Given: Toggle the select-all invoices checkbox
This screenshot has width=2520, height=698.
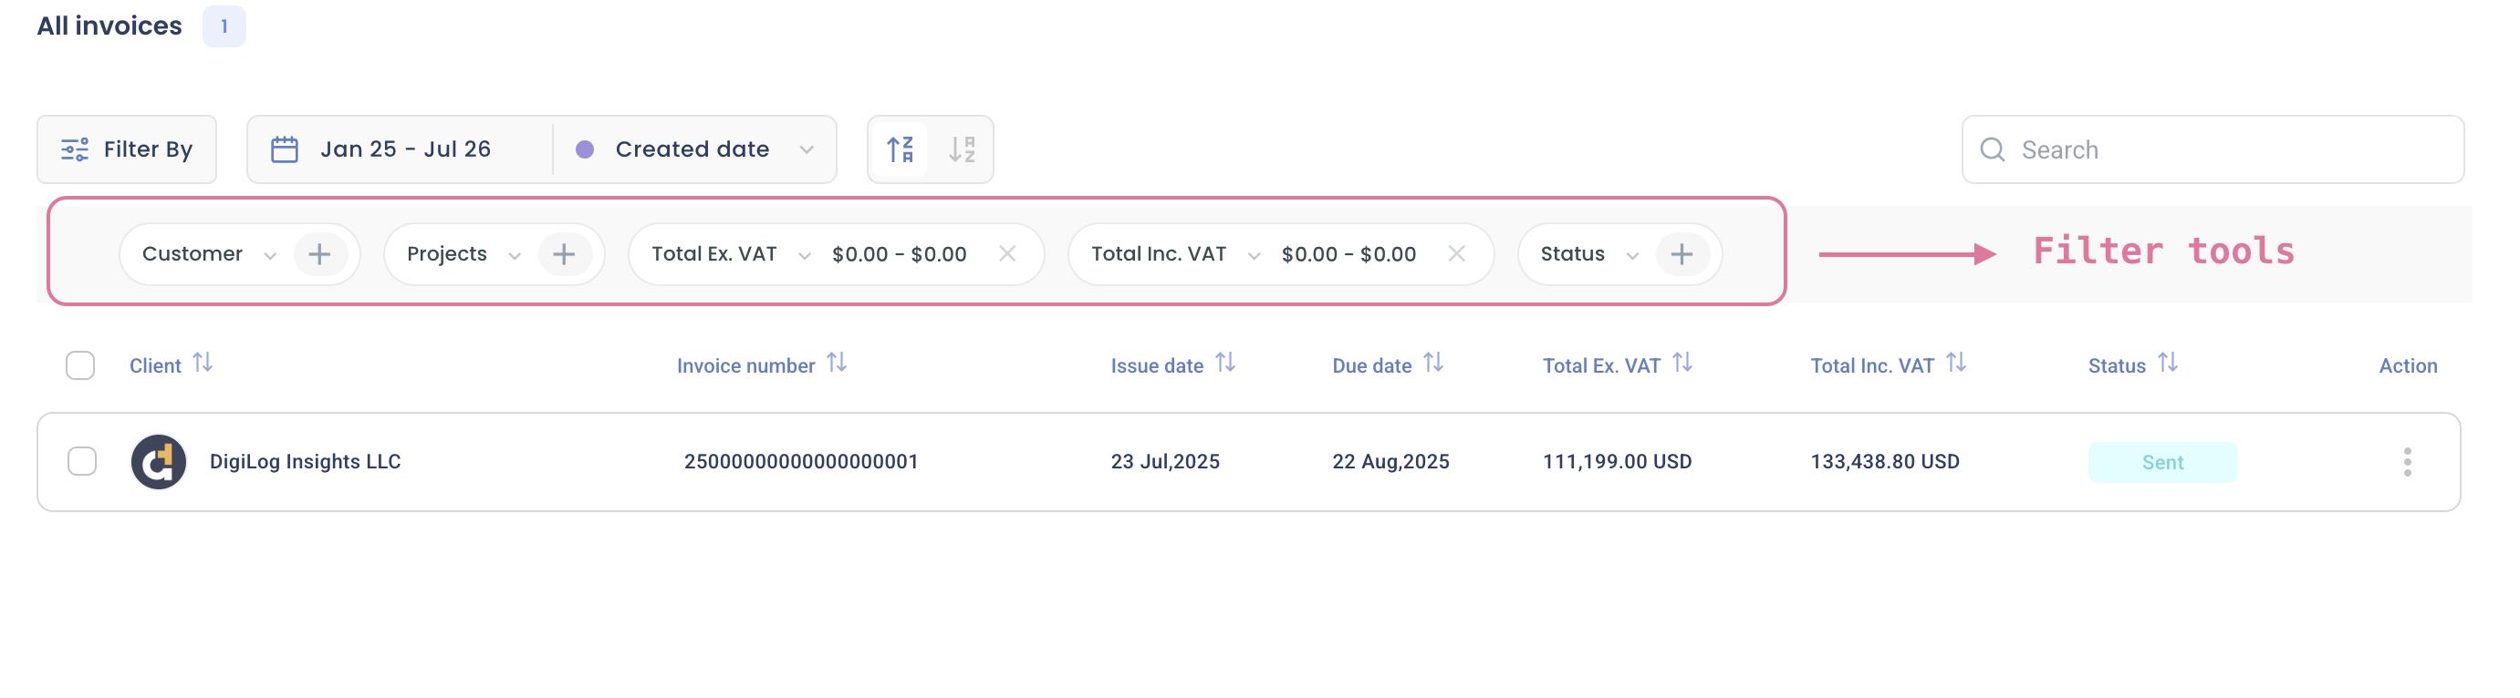Looking at the screenshot, I should pyautogui.click(x=80, y=365).
